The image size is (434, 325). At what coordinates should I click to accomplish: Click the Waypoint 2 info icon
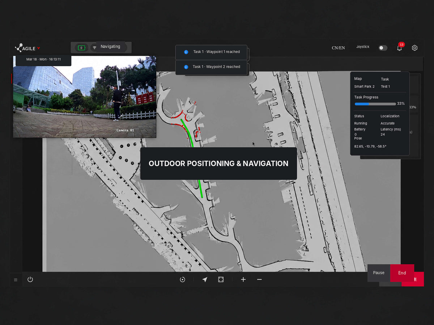(186, 67)
